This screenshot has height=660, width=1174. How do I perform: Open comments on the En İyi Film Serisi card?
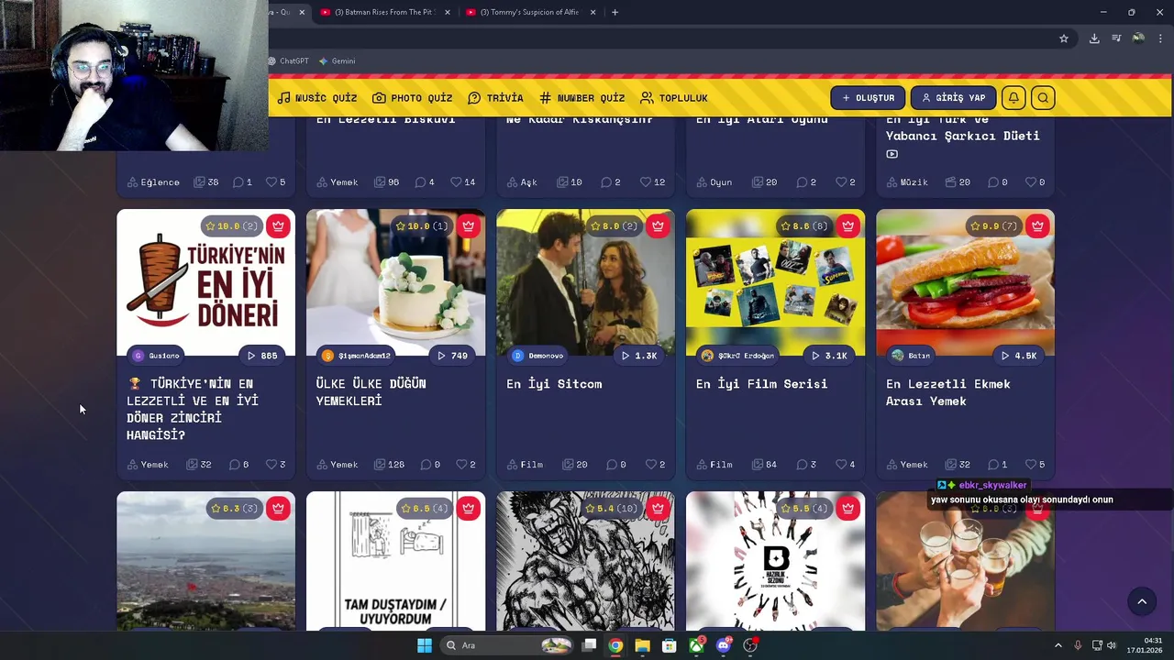[x=806, y=465]
